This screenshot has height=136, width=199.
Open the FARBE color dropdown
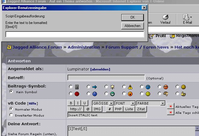(x=151, y=103)
